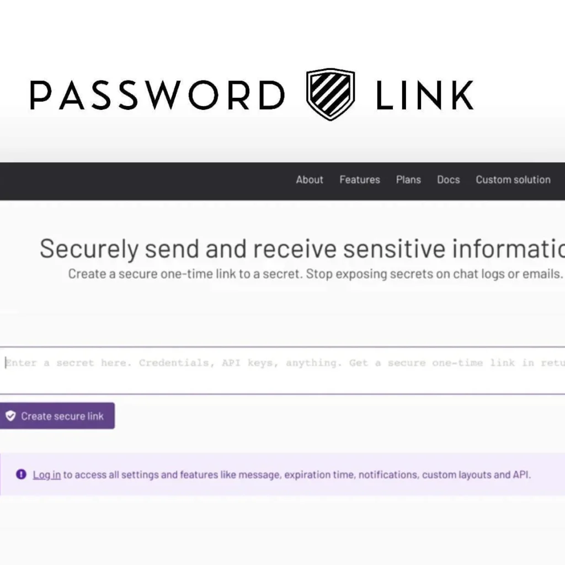Open the About page from the navbar

(x=310, y=179)
